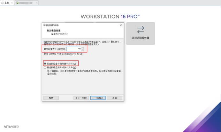Click the home icon on 主页 tab
Screen dimensions: 221x132
[3, 3]
